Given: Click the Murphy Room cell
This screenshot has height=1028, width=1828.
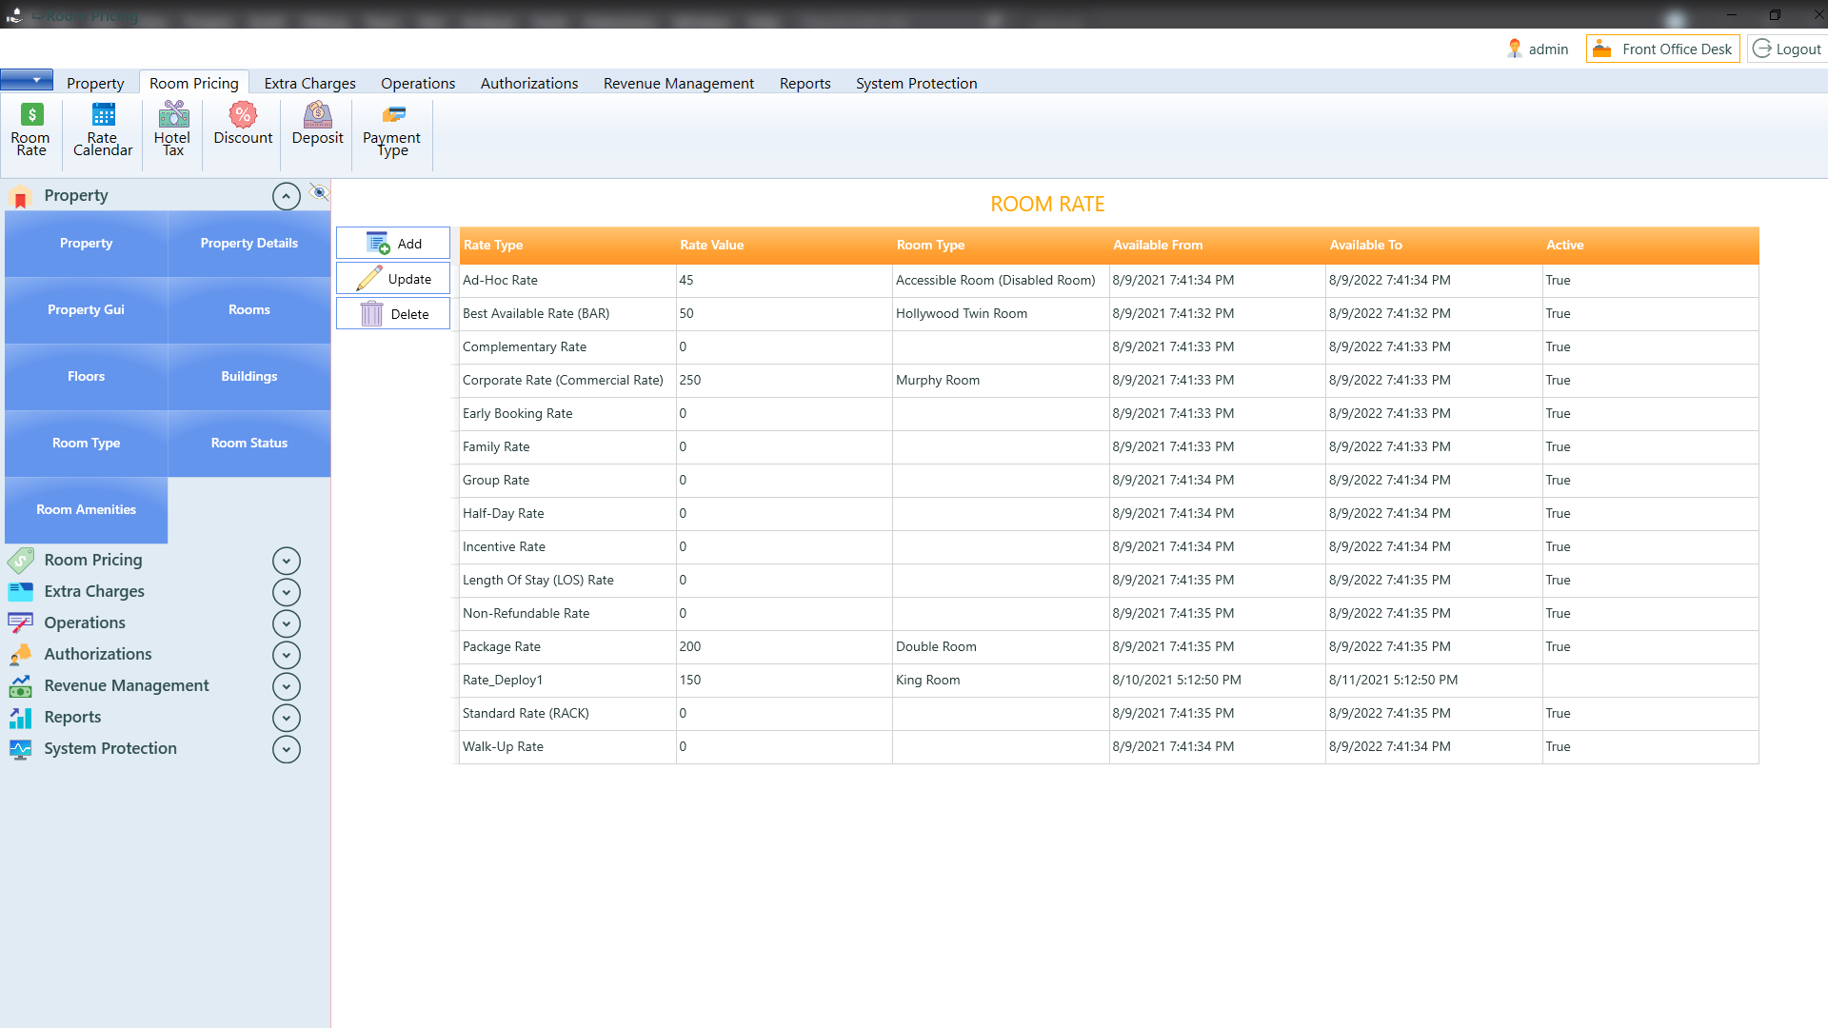Looking at the screenshot, I should tap(1001, 381).
